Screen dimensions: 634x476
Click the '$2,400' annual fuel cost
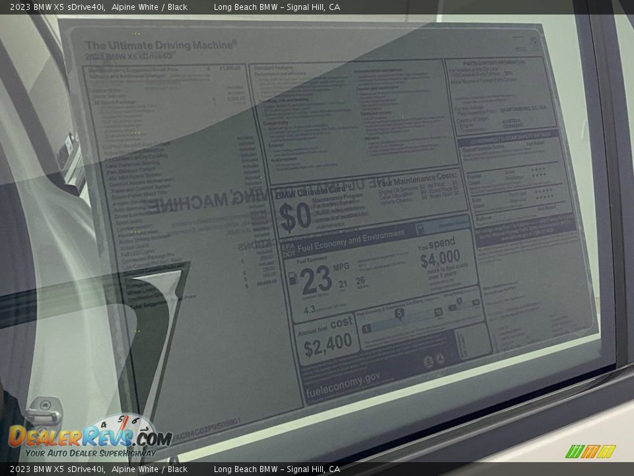(328, 345)
